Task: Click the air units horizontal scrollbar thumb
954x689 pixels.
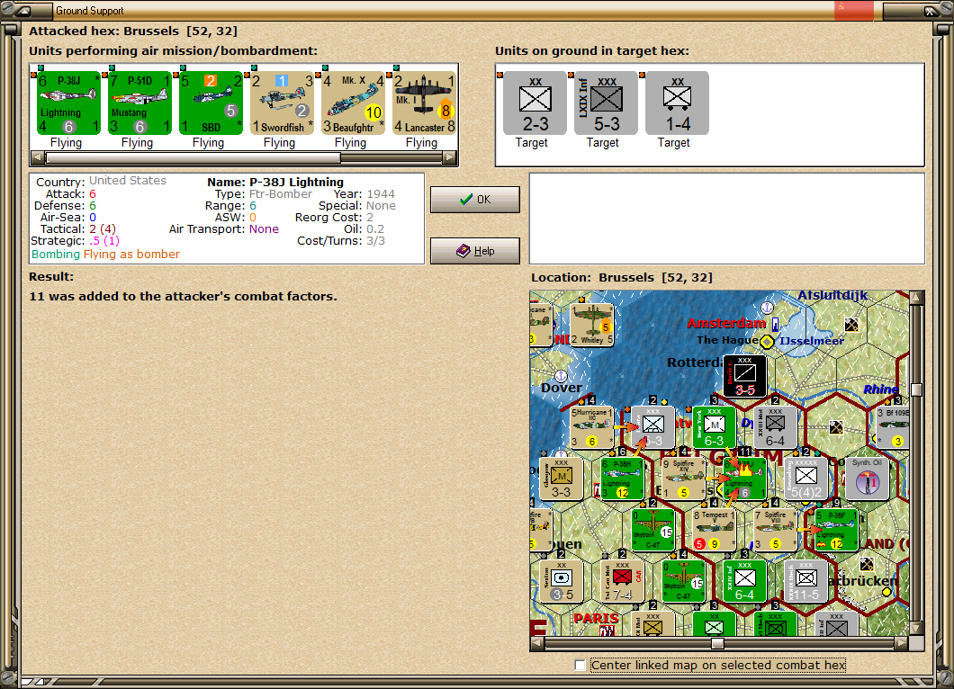Action: click(x=193, y=157)
